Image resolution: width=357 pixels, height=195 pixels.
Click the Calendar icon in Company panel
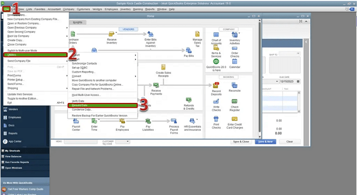point(235,62)
